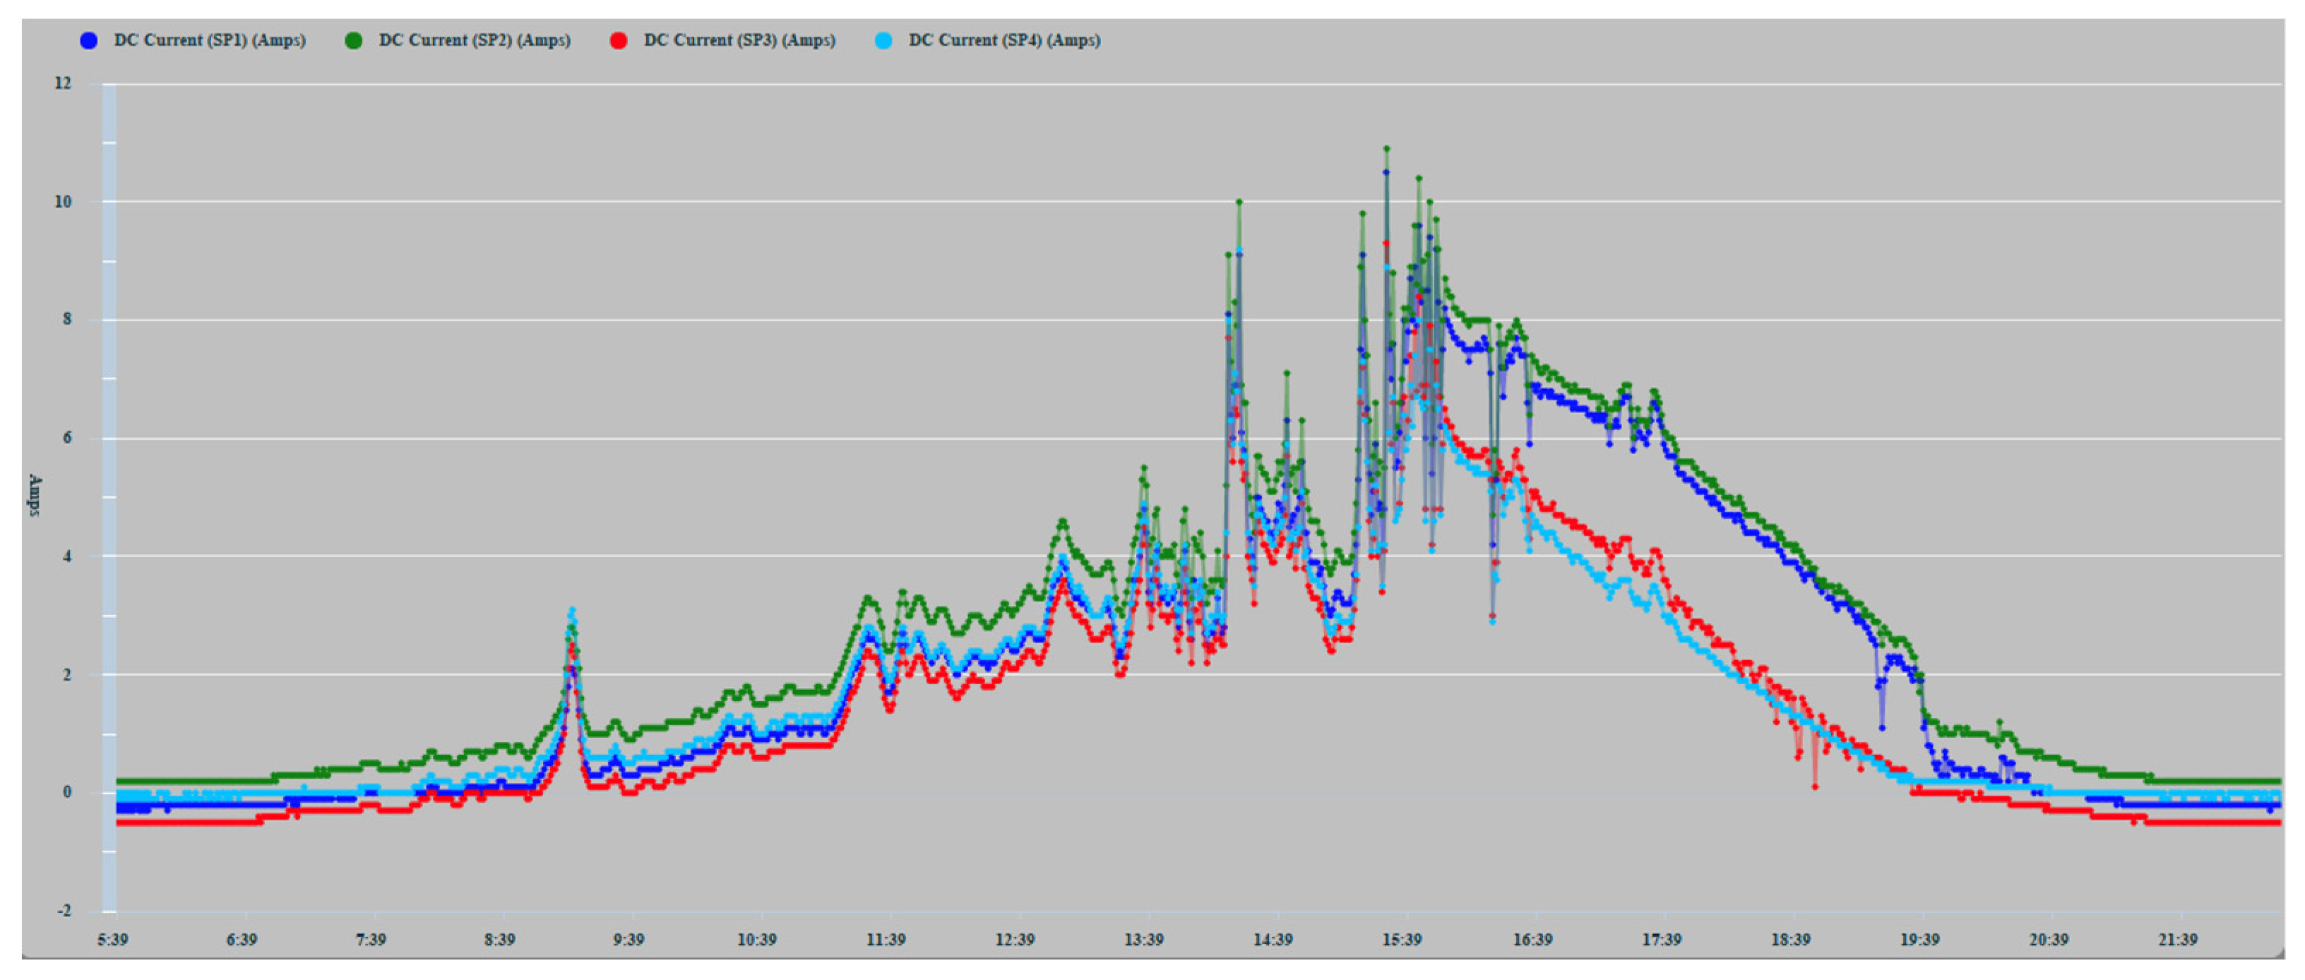Select the 8:39 time axis label

point(499,939)
